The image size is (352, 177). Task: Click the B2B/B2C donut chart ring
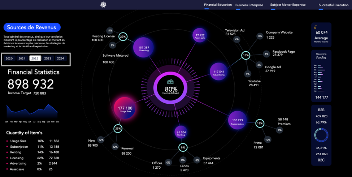tap(321, 135)
